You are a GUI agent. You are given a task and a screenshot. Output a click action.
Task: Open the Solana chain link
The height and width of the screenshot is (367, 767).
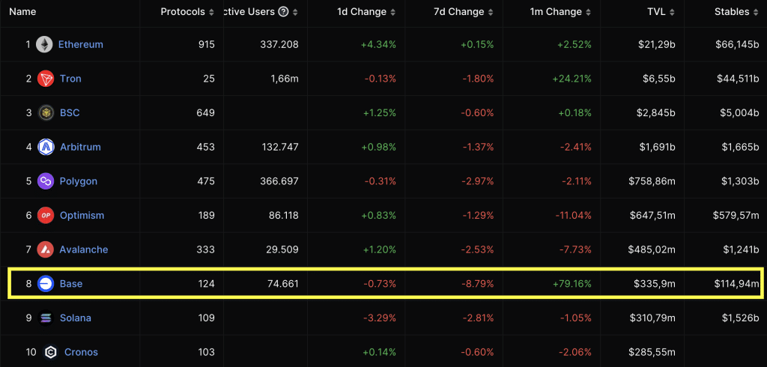pos(75,318)
